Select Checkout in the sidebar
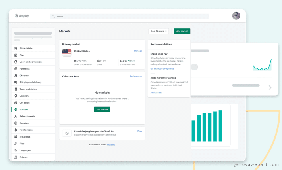 (x=33, y=76)
